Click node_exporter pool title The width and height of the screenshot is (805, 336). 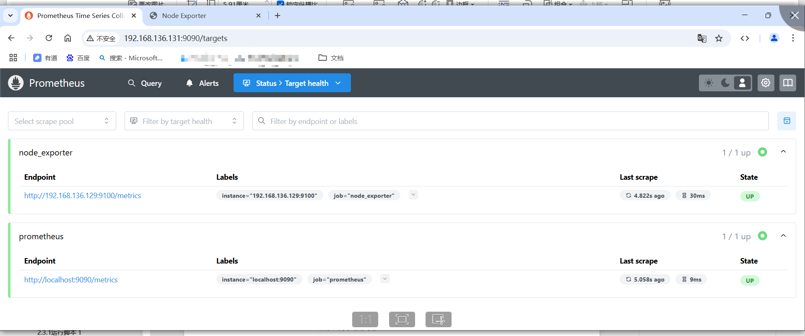46,152
